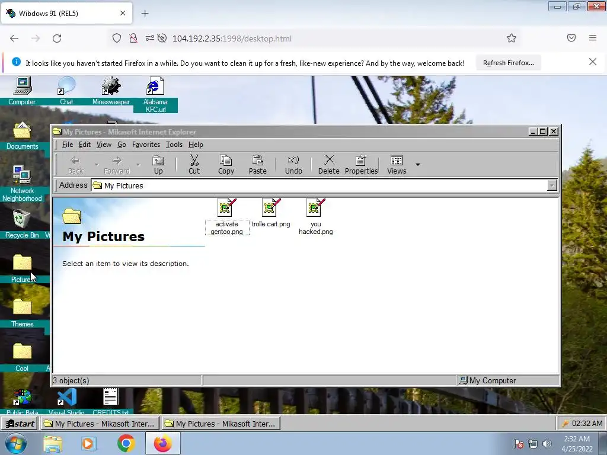
Task: Switch to first My Pictures taskbar button
Action: 100,423
